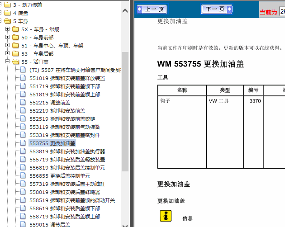Click the 53 - 车身后部 folder icon

pos(15,53)
